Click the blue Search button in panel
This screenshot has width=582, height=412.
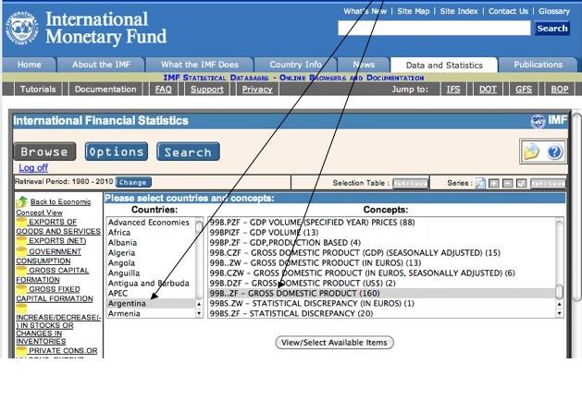tap(188, 151)
